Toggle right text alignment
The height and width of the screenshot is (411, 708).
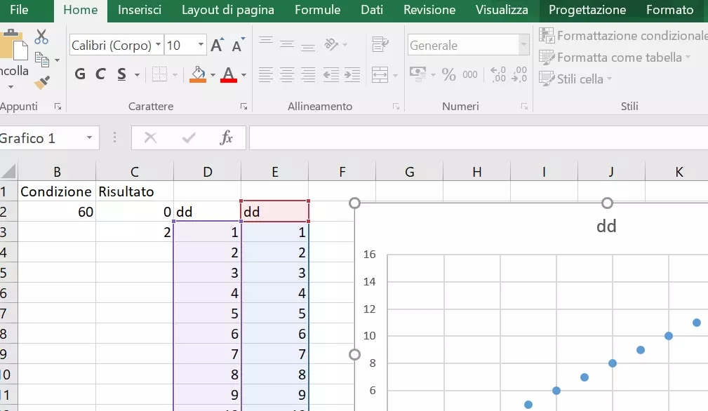tap(307, 74)
